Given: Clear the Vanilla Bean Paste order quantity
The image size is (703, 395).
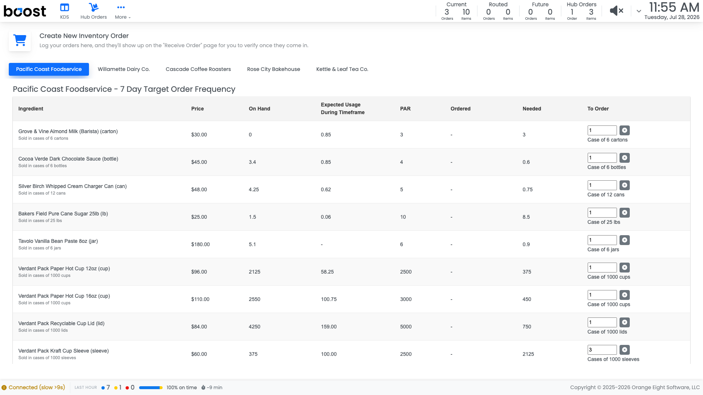Looking at the screenshot, I should coord(625,240).
